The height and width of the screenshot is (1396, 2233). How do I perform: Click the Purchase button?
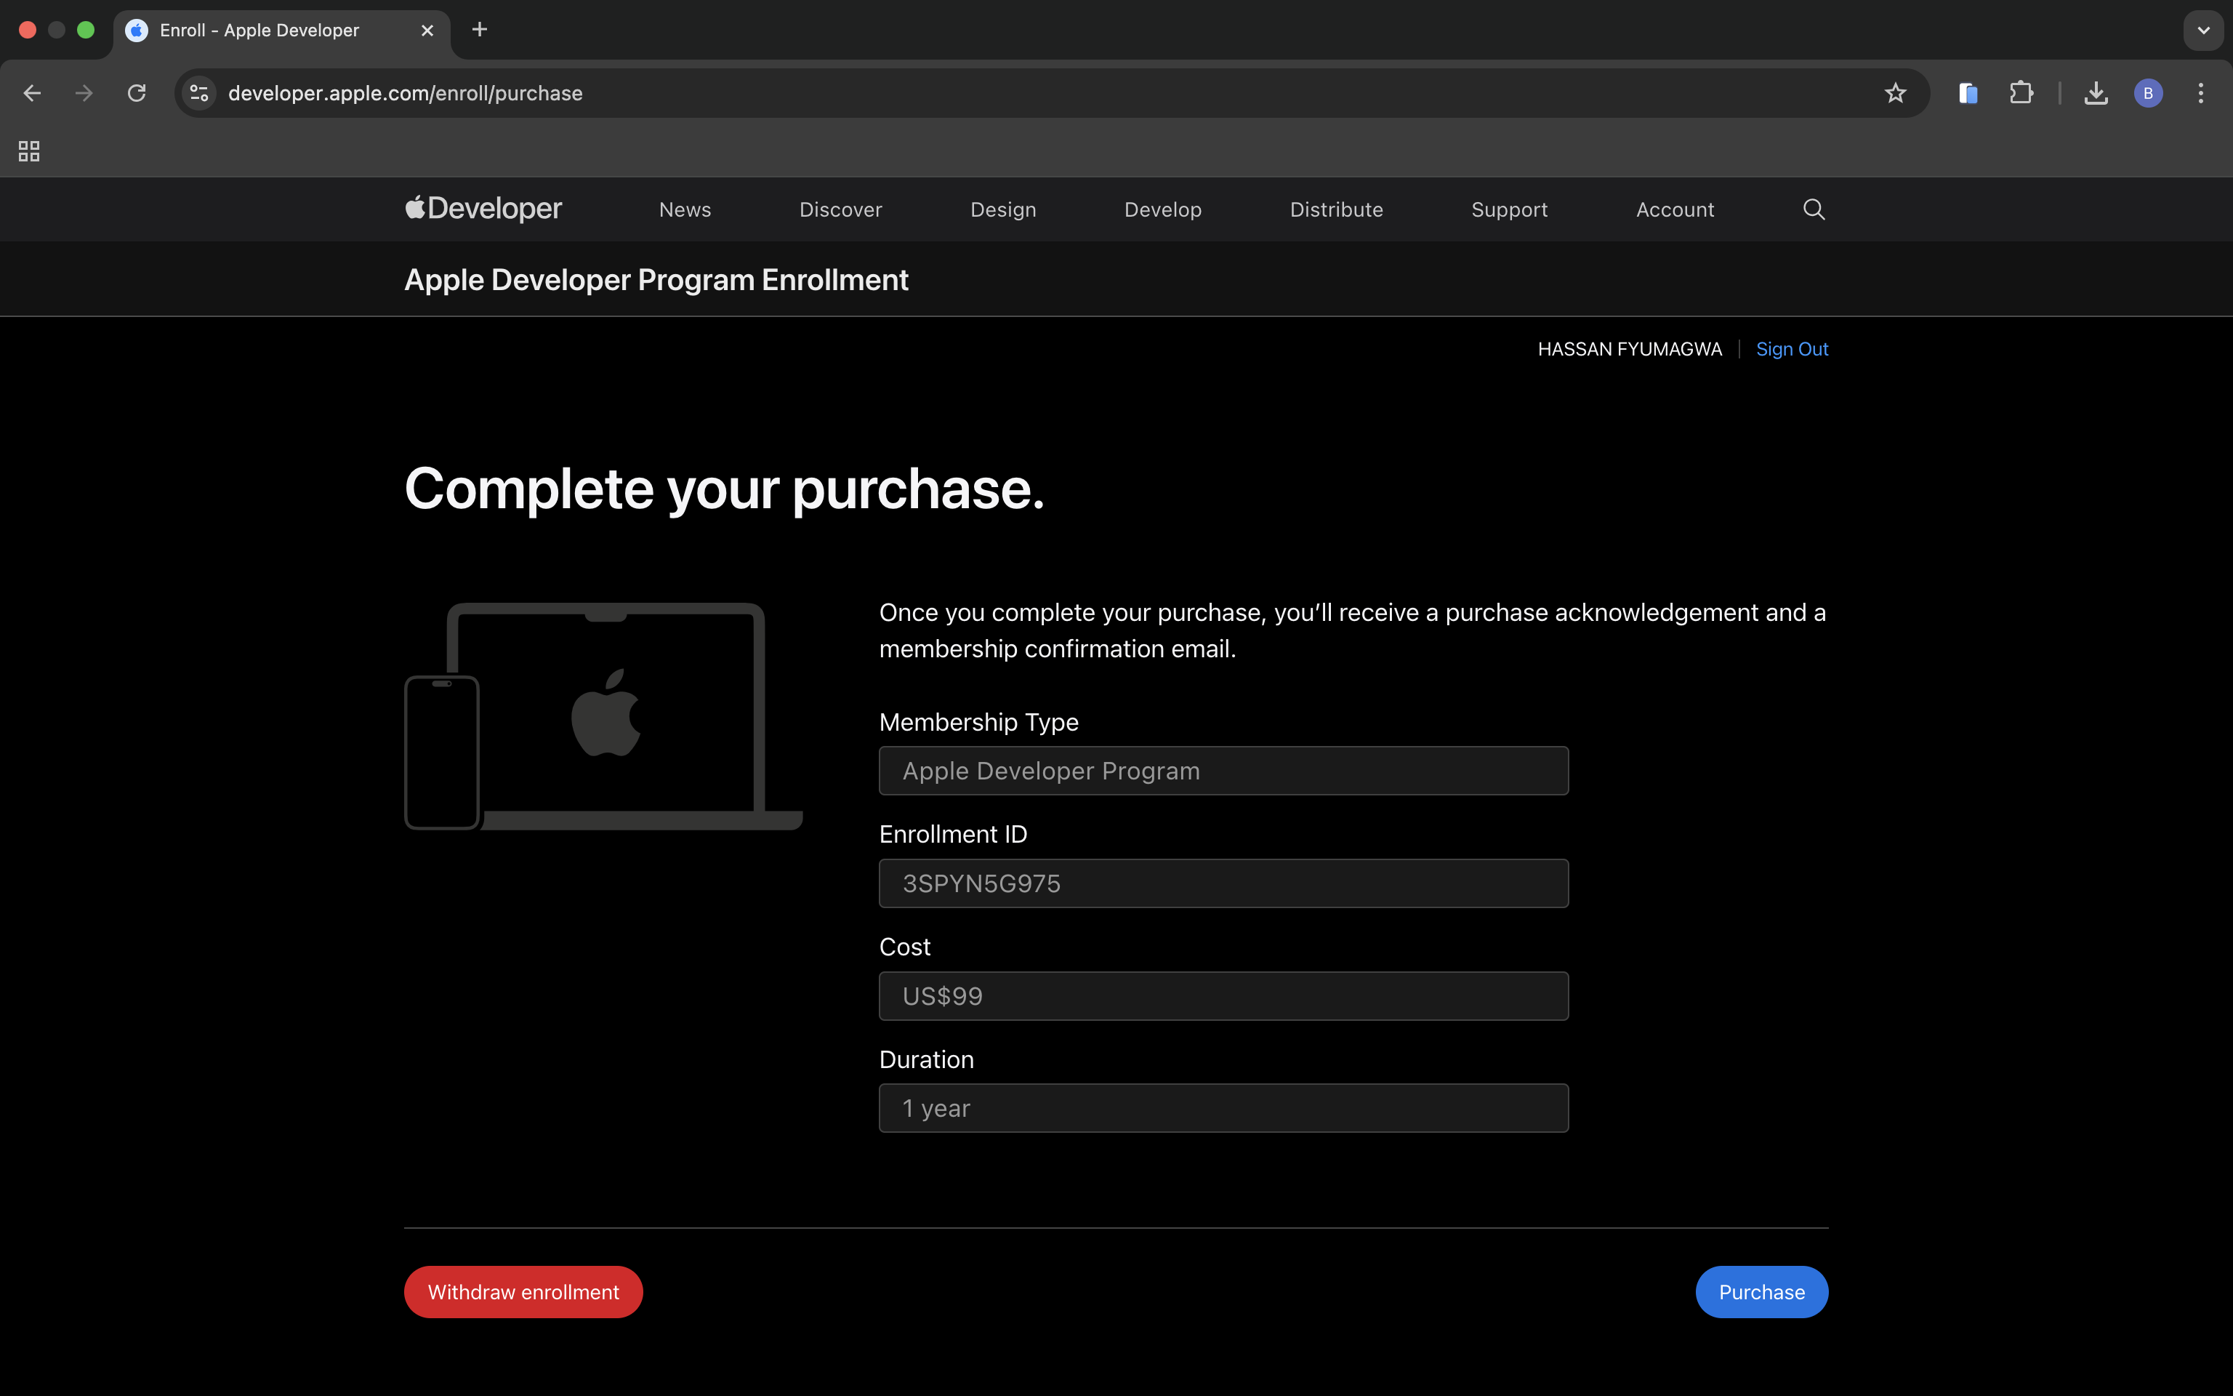click(1761, 1292)
